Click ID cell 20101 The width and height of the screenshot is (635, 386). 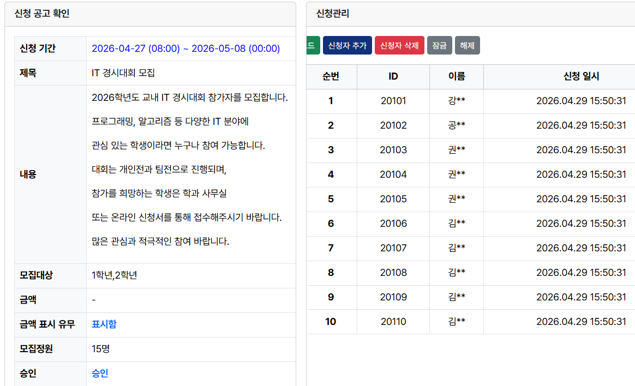[x=393, y=101]
